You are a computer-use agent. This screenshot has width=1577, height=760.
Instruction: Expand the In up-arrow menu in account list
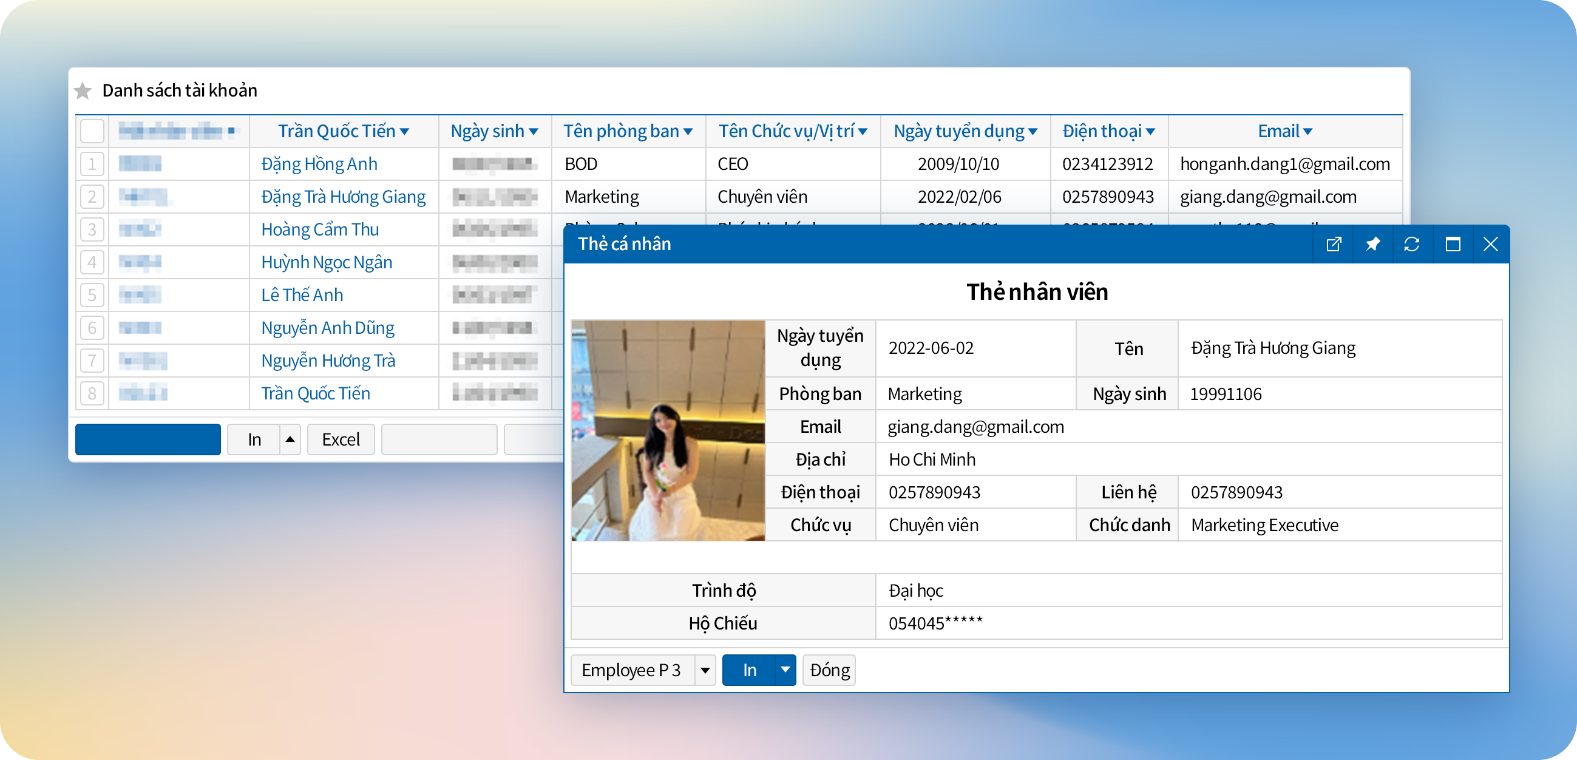click(x=290, y=439)
